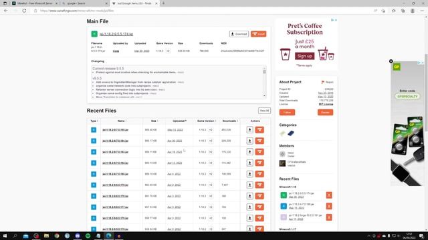
Task: Open the browser profile icon
Action: (413, 11)
